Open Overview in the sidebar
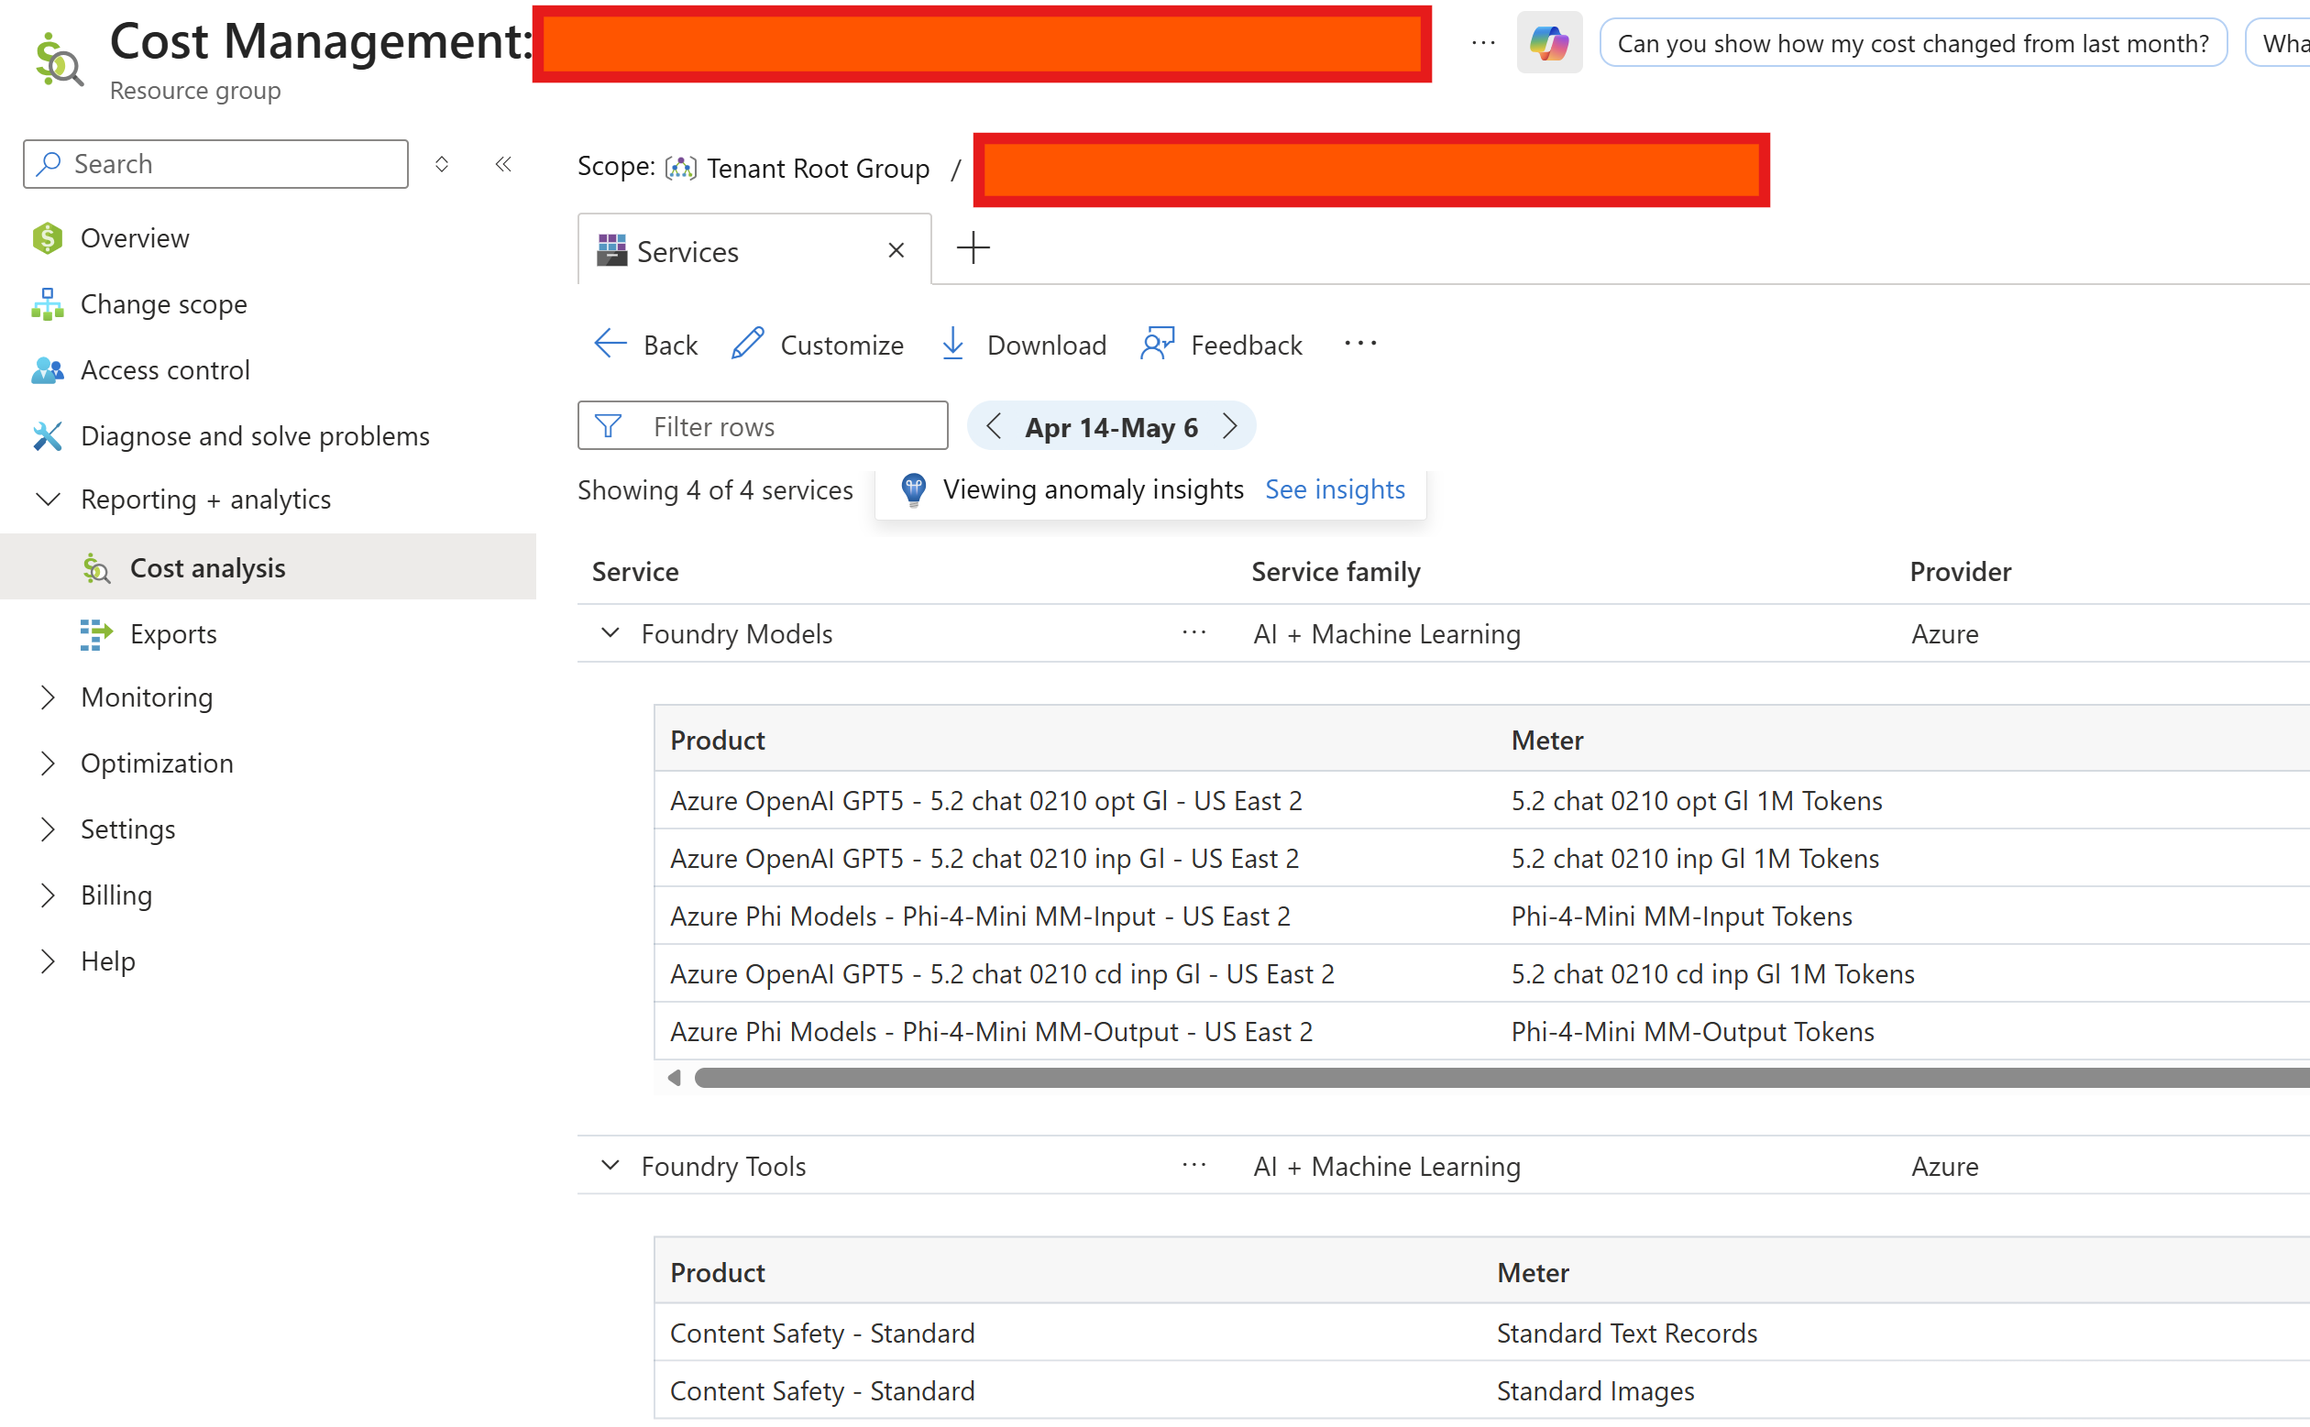 pyautogui.click(x=135, y=239)
